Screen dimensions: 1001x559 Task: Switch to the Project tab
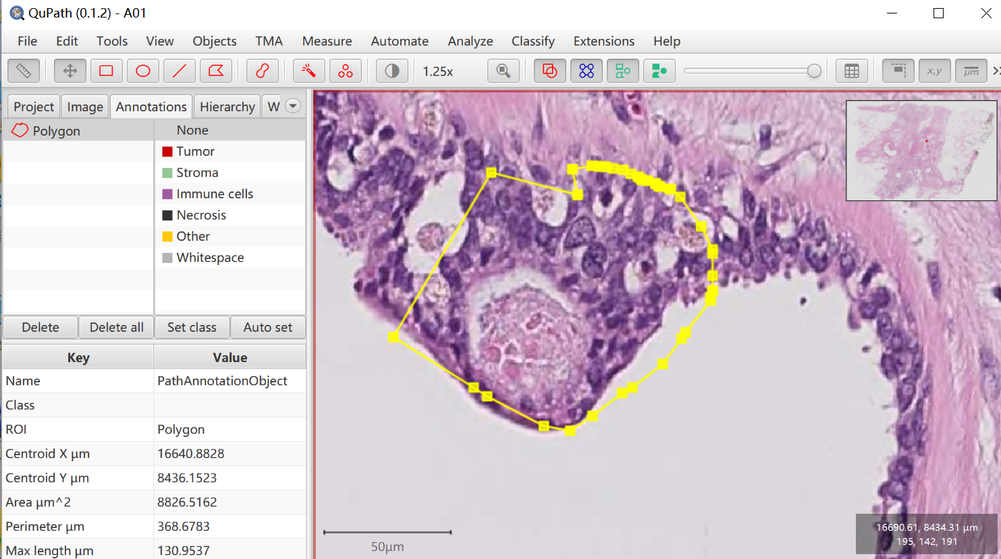[34, 107]
